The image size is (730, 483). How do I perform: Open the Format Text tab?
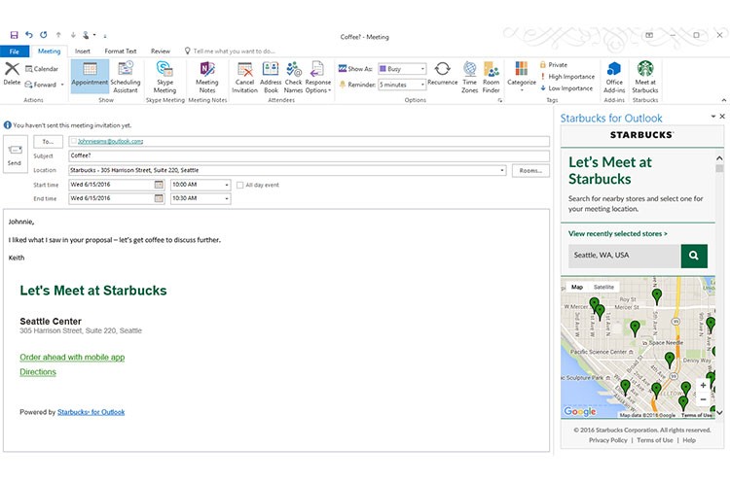point(121,51)
